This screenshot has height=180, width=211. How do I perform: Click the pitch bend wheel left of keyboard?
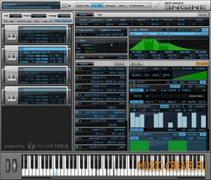pyautogui.click(x=8, y=165)
